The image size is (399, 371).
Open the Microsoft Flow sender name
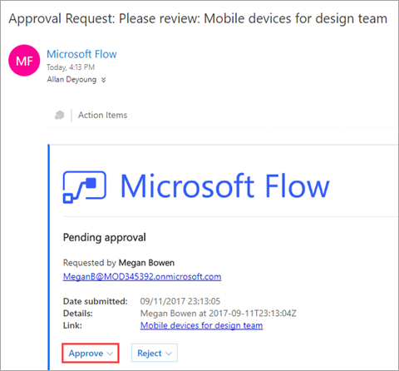[81, 54]
